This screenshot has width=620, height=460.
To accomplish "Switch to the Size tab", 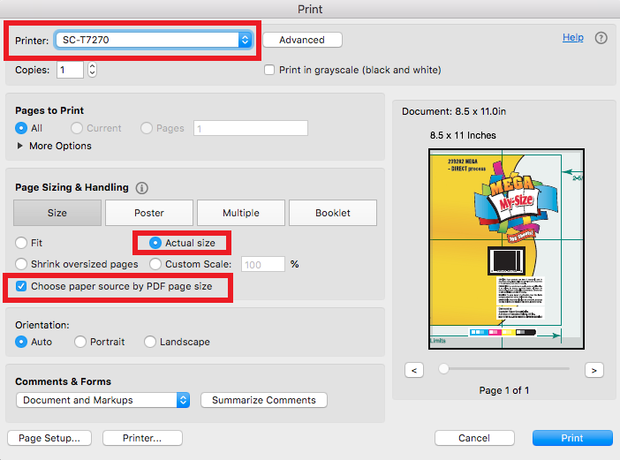I will tap(57, 213).
